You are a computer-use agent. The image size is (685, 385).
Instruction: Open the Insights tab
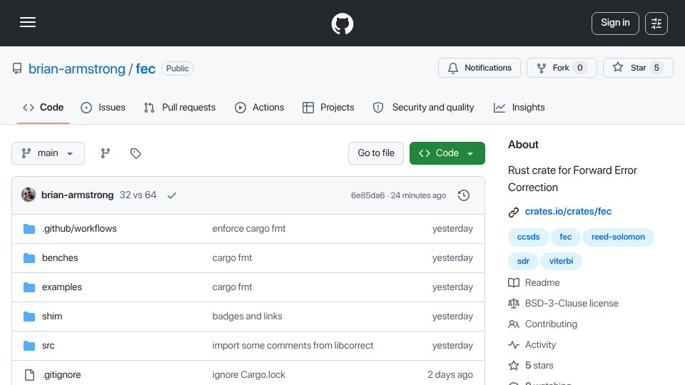click(x=519, y=108)
